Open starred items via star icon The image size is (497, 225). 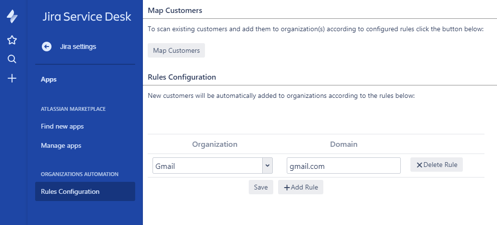coord(13,40)
